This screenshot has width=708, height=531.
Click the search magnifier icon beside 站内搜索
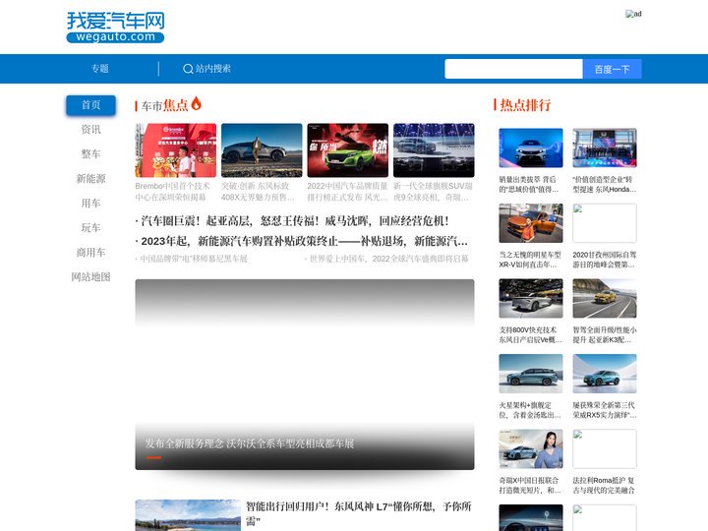click(188, 69)
